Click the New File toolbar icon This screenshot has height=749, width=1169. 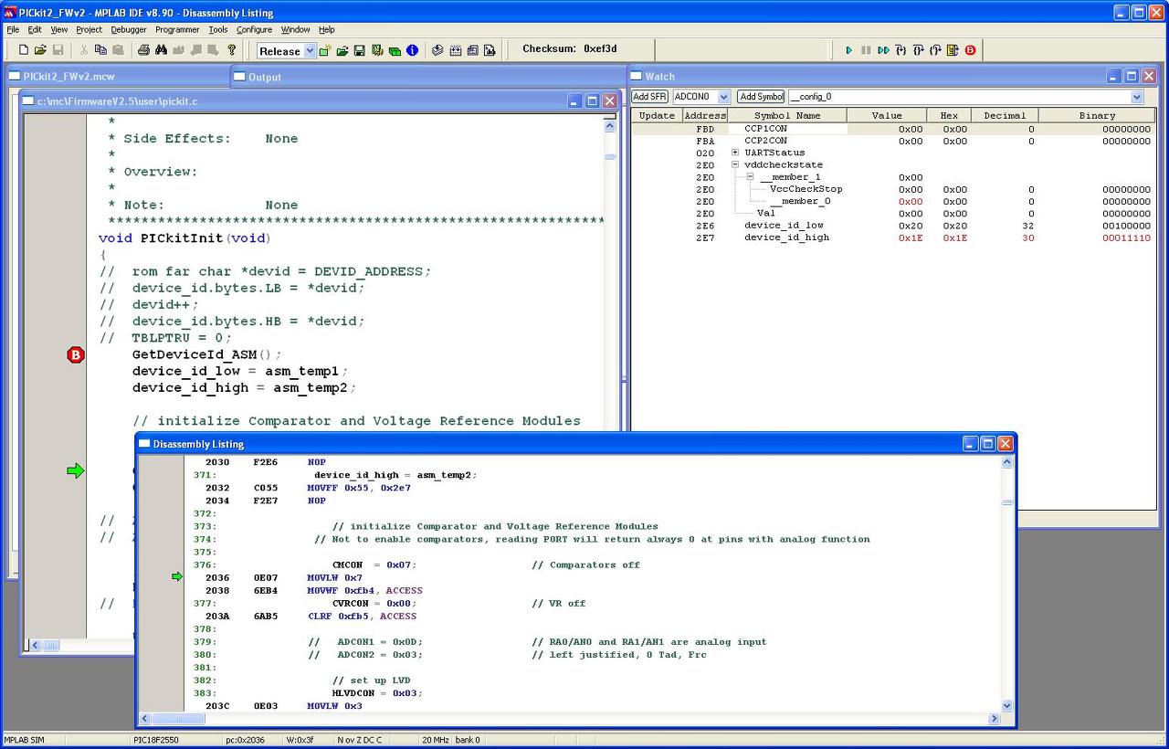pos(24,50)
